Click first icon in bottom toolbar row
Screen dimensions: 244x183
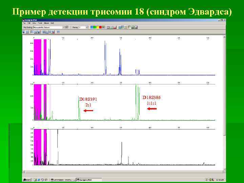[x=24, y=32]
